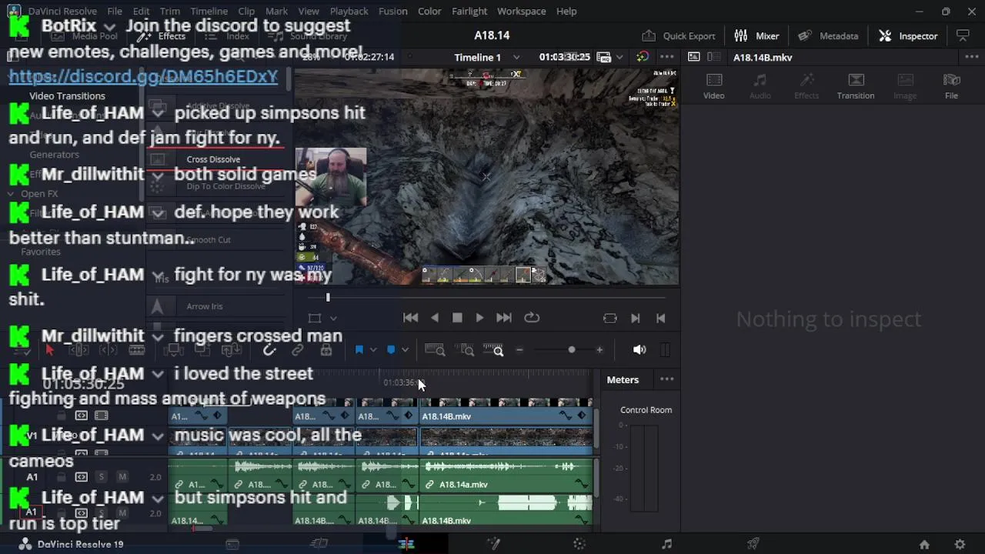Switch to the Edit page icon

click(406, 544)
